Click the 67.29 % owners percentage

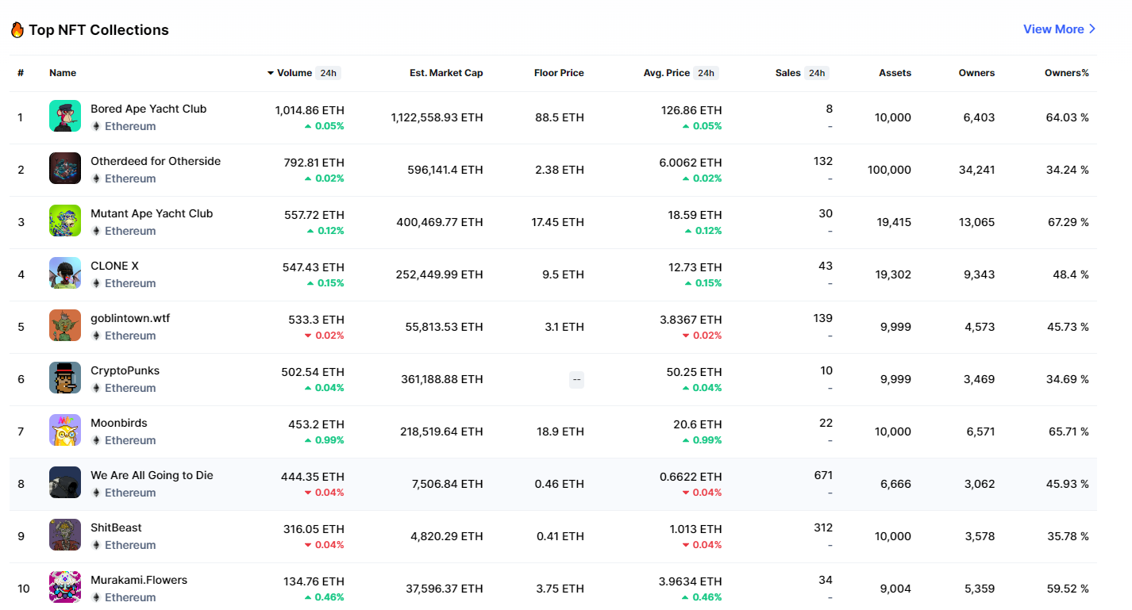pyautogui.click(x=1068, y=222)
